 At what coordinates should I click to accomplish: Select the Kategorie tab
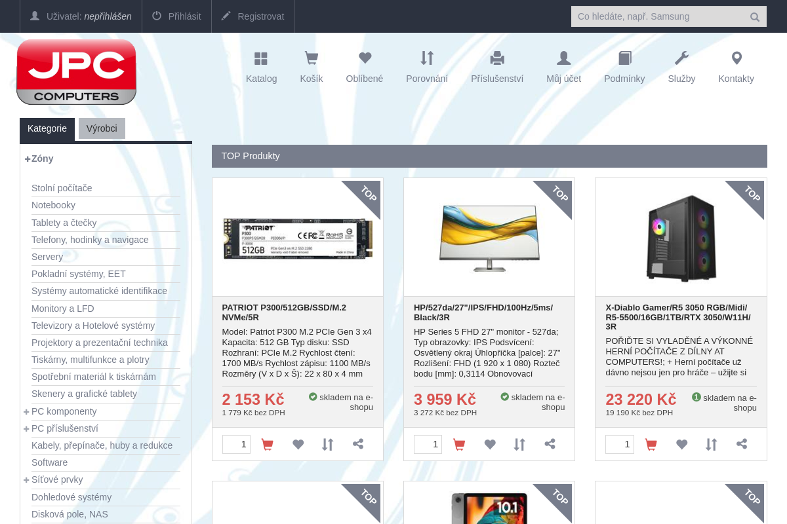click(x=47, y=129)
